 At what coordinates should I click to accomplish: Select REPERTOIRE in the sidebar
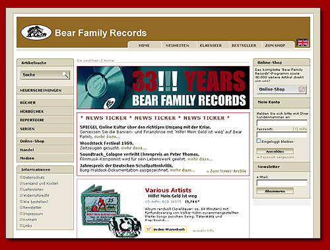(x=45, y=120)
